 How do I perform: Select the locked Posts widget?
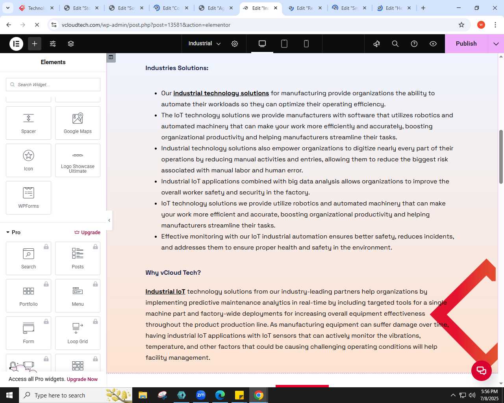[78, 258]
